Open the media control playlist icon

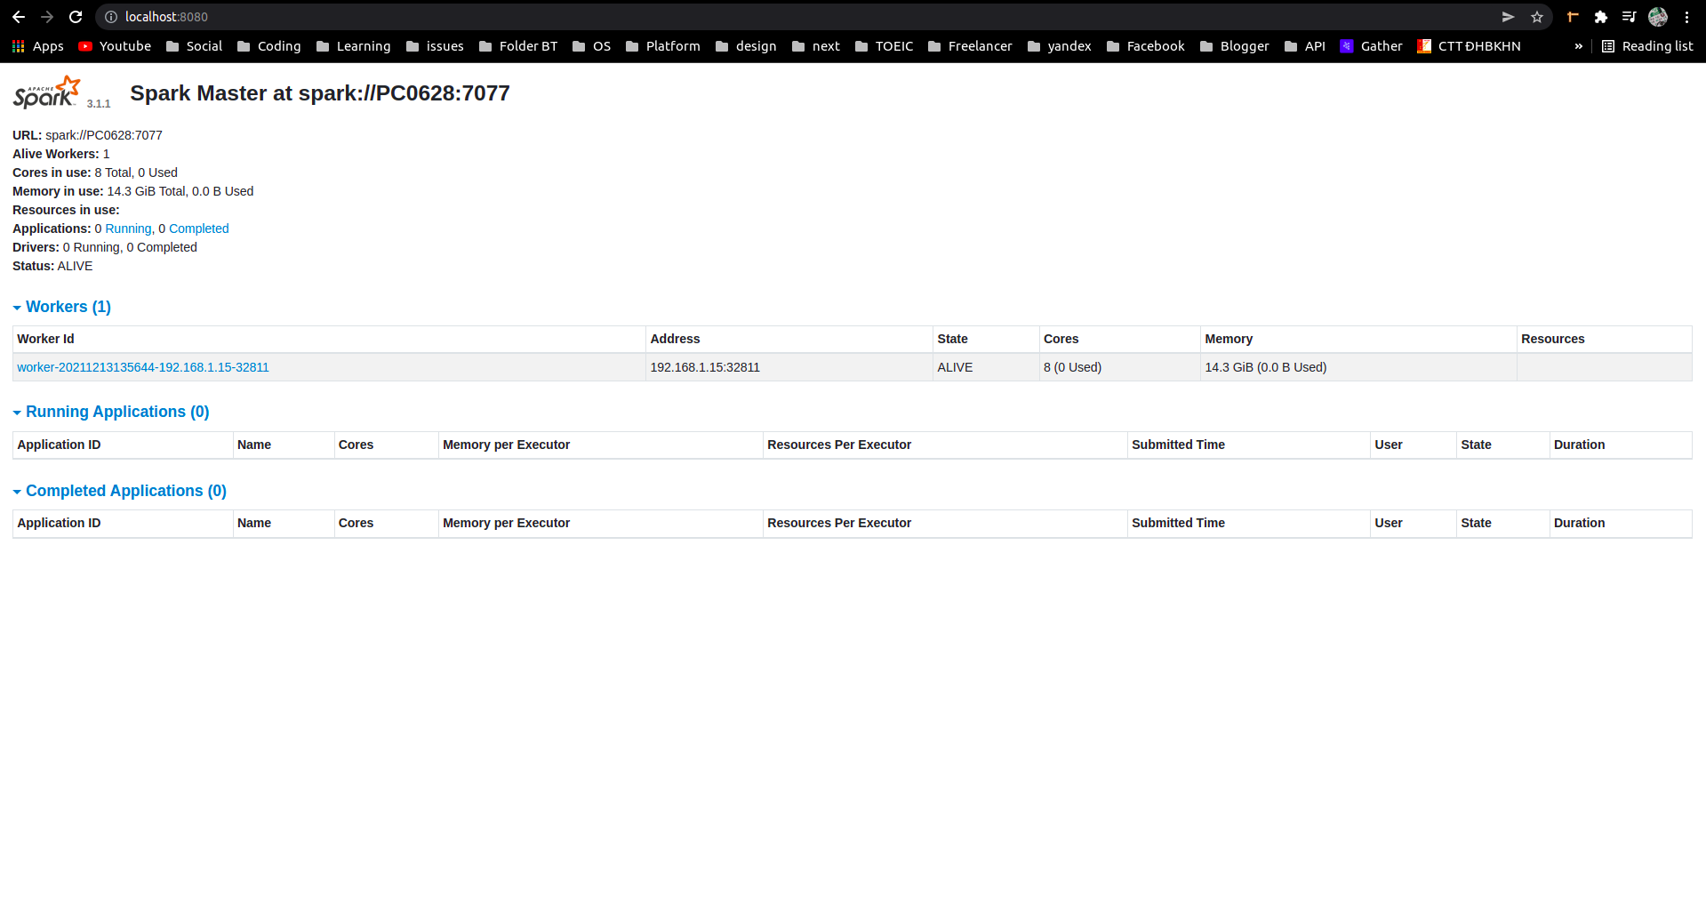[x=1629, y=17]
